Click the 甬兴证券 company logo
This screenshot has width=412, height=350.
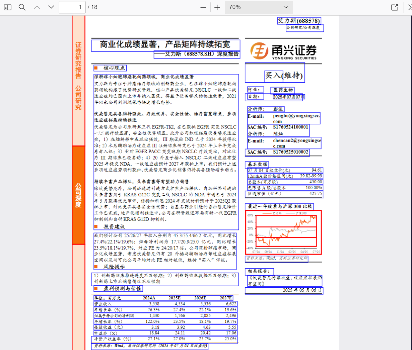[283, 50]
